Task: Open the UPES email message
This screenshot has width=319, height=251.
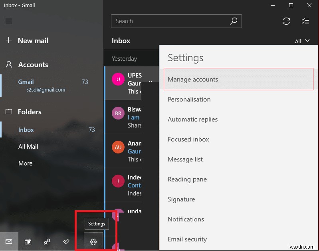Action: [131, 83]
